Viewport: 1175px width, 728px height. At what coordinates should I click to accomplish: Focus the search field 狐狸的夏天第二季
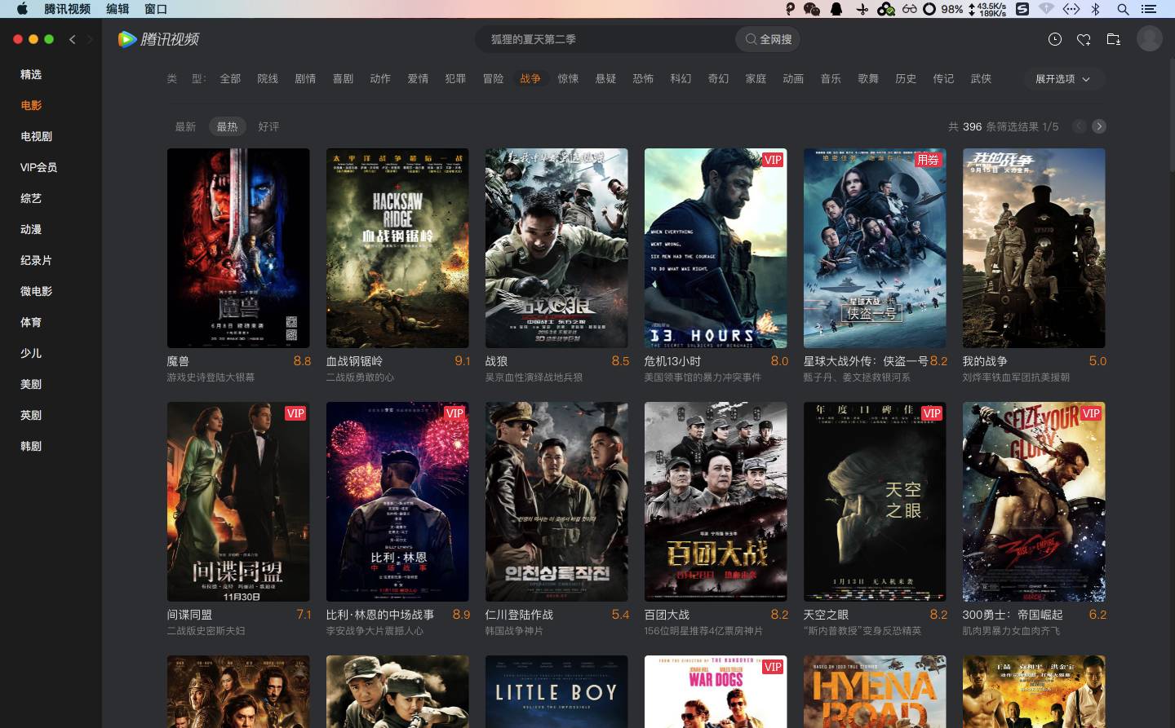point(605,39)
